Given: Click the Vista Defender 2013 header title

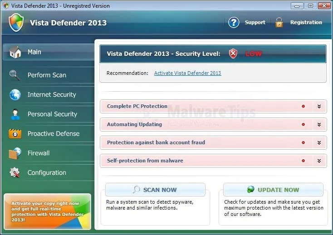Looking at the screenshot, I should [x=68, y=23].
